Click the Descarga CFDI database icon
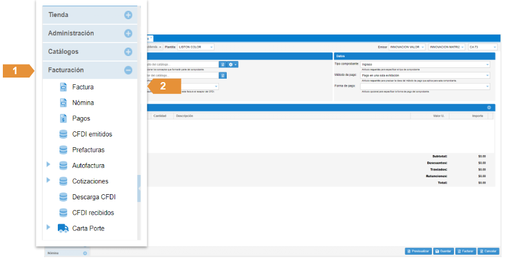The width and height of the screenshot is (505, 261). tap(63, 198)
